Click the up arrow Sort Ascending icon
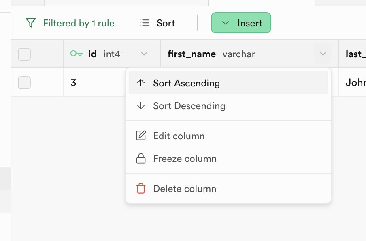Image resolution: width=366 pixels, height=241 pixels. (x=141, y=83)
